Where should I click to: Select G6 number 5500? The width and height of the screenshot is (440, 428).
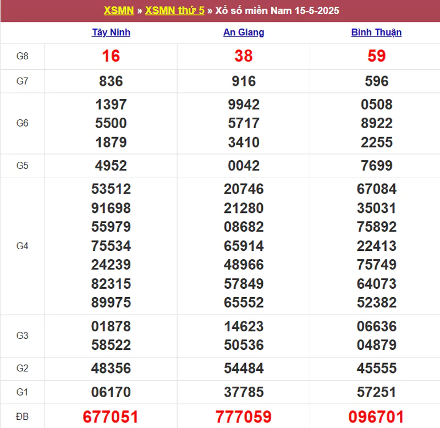[111, 123]
